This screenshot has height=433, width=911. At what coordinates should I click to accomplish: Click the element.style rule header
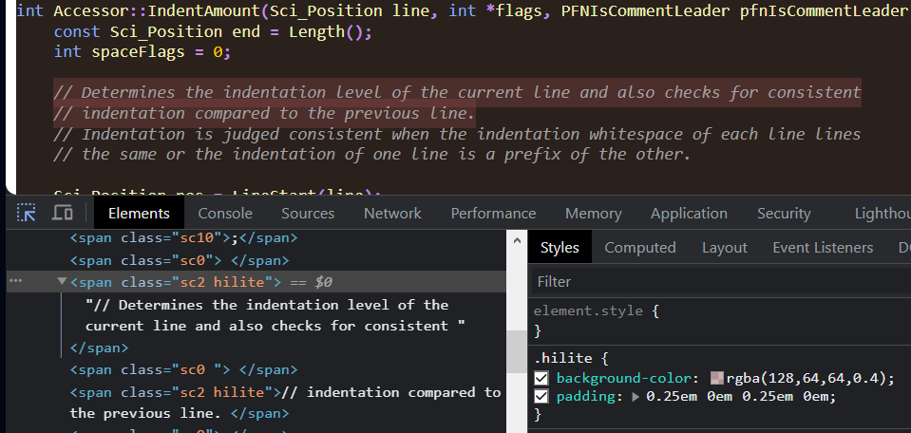click(597, 311)
